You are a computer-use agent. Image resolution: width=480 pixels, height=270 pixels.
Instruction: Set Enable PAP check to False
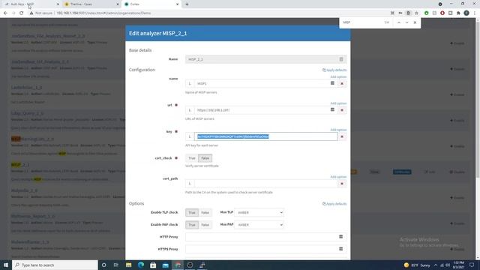point(205,225)
